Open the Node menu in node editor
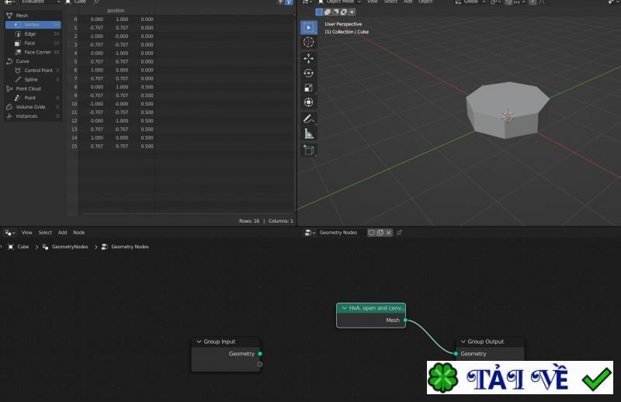Image resolution: width=621 pixels, height=402 pixels. [79, 232]
